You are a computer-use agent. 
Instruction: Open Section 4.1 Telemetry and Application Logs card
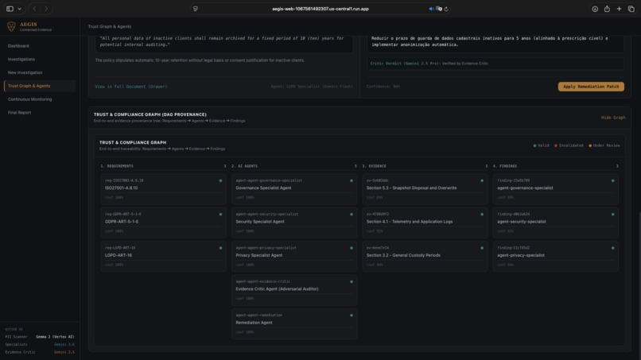[x=425, y=223]
